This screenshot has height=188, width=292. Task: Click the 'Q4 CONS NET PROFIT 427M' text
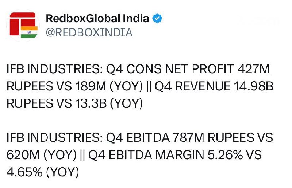coord(188,69)
